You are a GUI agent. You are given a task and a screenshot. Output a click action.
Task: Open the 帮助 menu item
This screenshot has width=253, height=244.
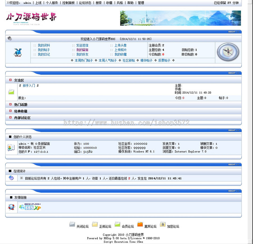point(130,3)
